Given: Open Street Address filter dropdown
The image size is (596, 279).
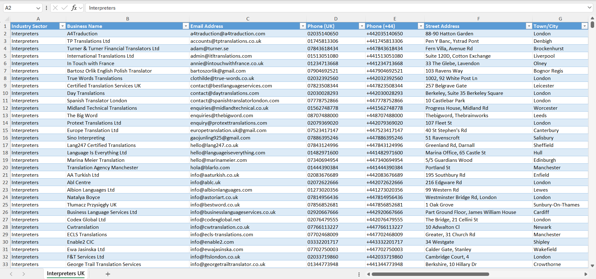Looking at the screenshot, I should coord(529,26).
